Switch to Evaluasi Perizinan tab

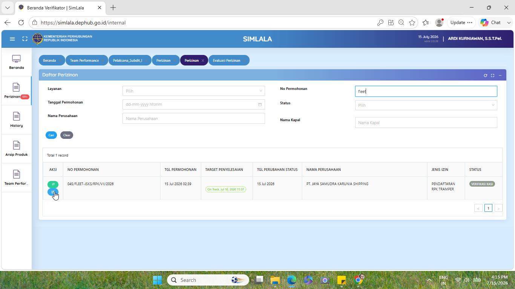point(227,60)
